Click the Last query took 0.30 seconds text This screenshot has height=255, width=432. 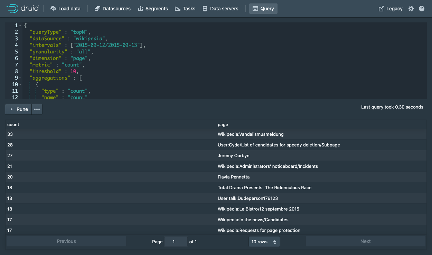tap(392, 107)
